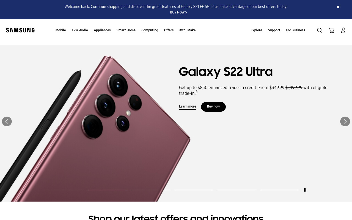
Task: Open the Support link
Action: [x=274, y=30]
